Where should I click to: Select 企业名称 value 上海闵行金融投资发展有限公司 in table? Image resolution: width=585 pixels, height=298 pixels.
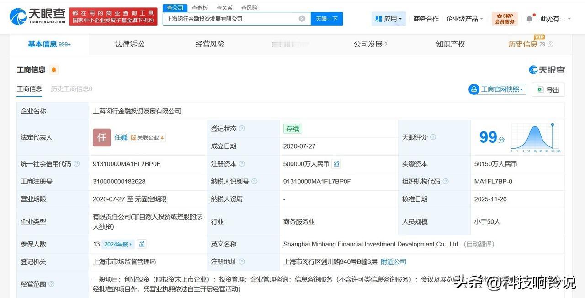(x=137, y=111)
